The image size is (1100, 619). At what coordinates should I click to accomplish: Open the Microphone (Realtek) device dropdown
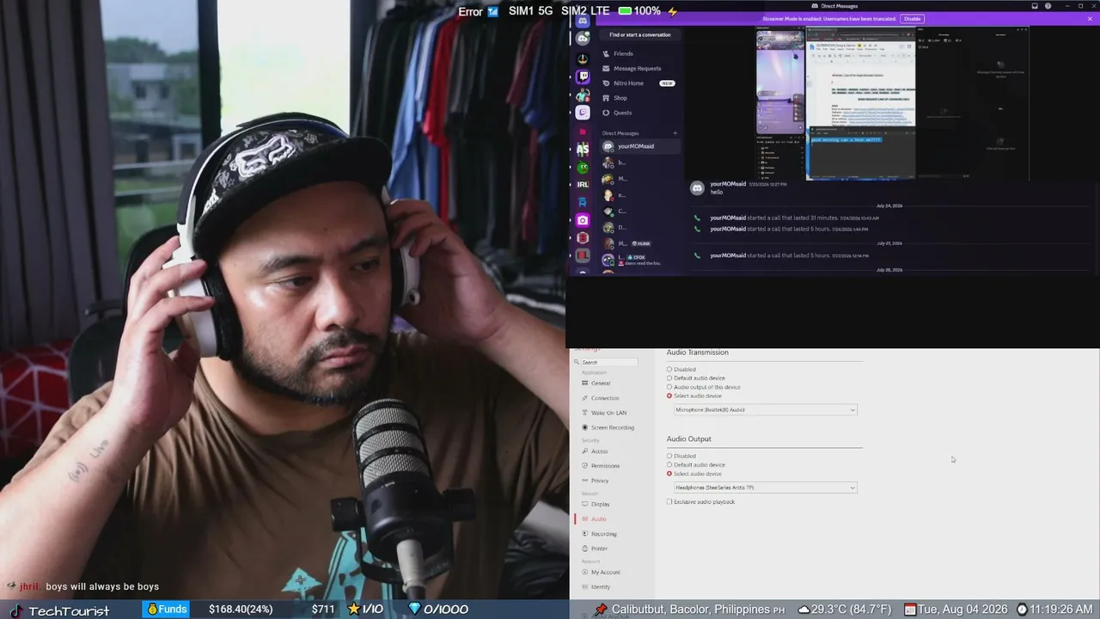click(x=765, y=409)
